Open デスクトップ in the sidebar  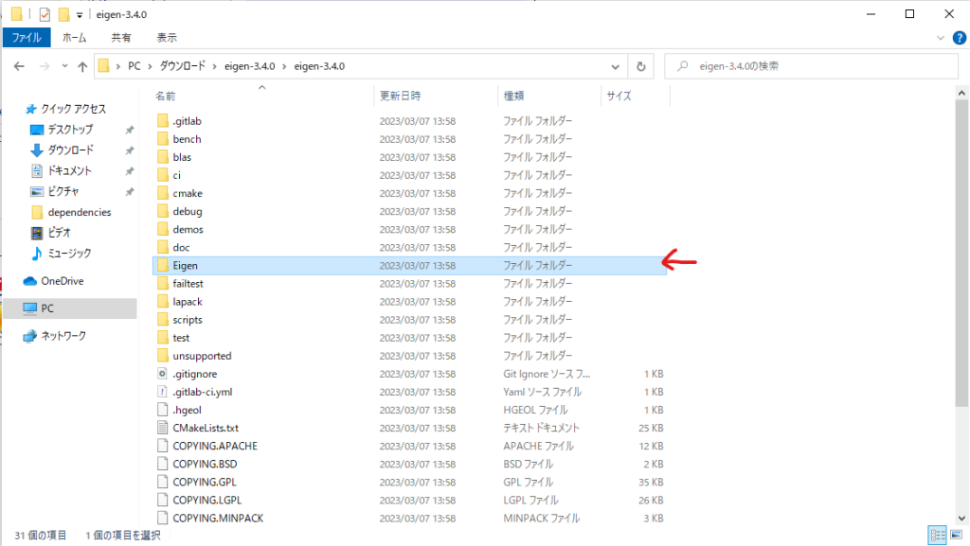click(x=70, y=129)
